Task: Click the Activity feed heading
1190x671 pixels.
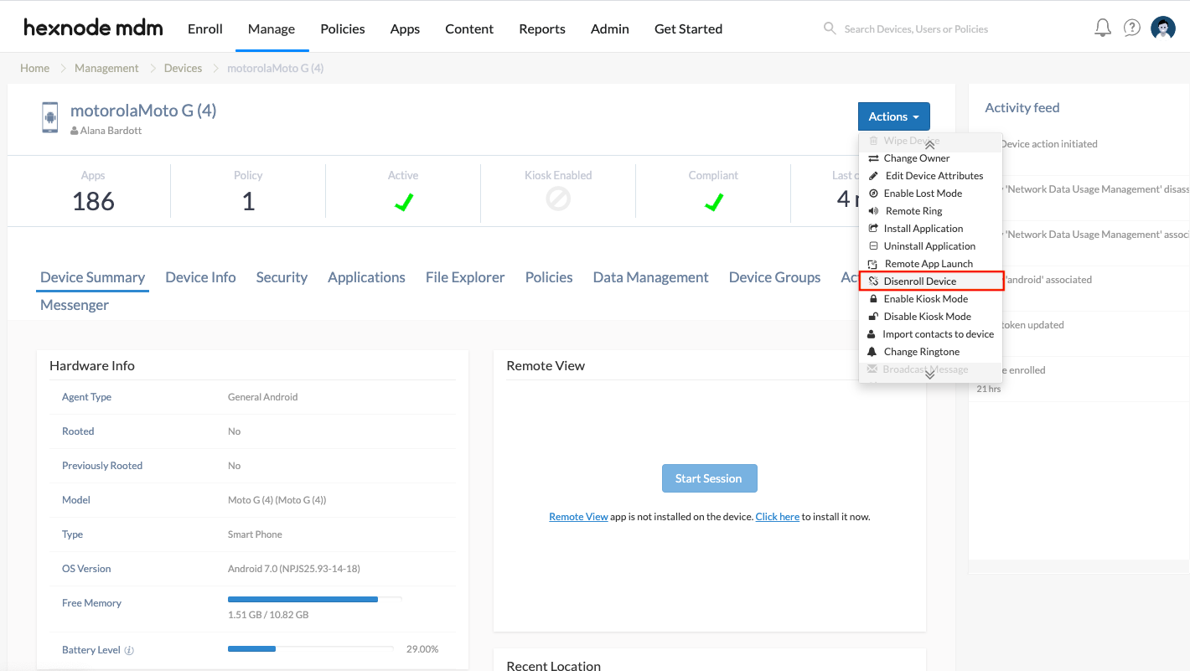Action: click(x=1022, y=107)
